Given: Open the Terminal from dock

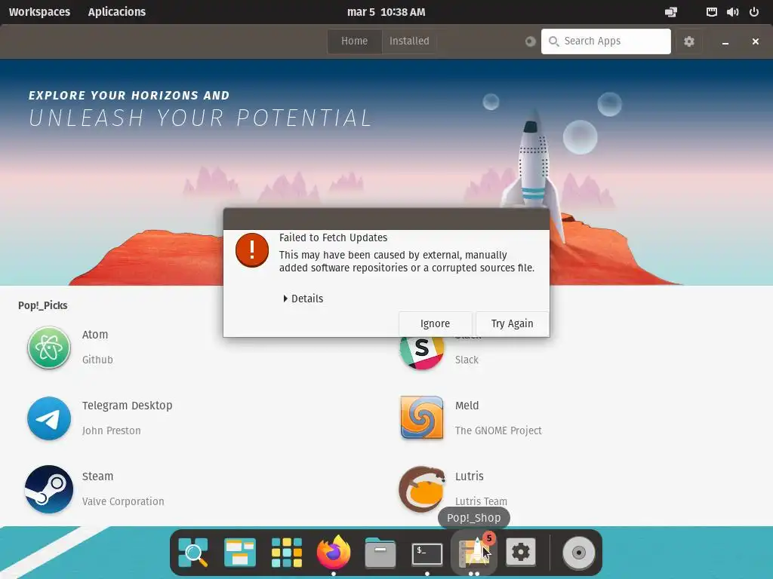Looking at the screenshot, I should (x=427, y=554).
